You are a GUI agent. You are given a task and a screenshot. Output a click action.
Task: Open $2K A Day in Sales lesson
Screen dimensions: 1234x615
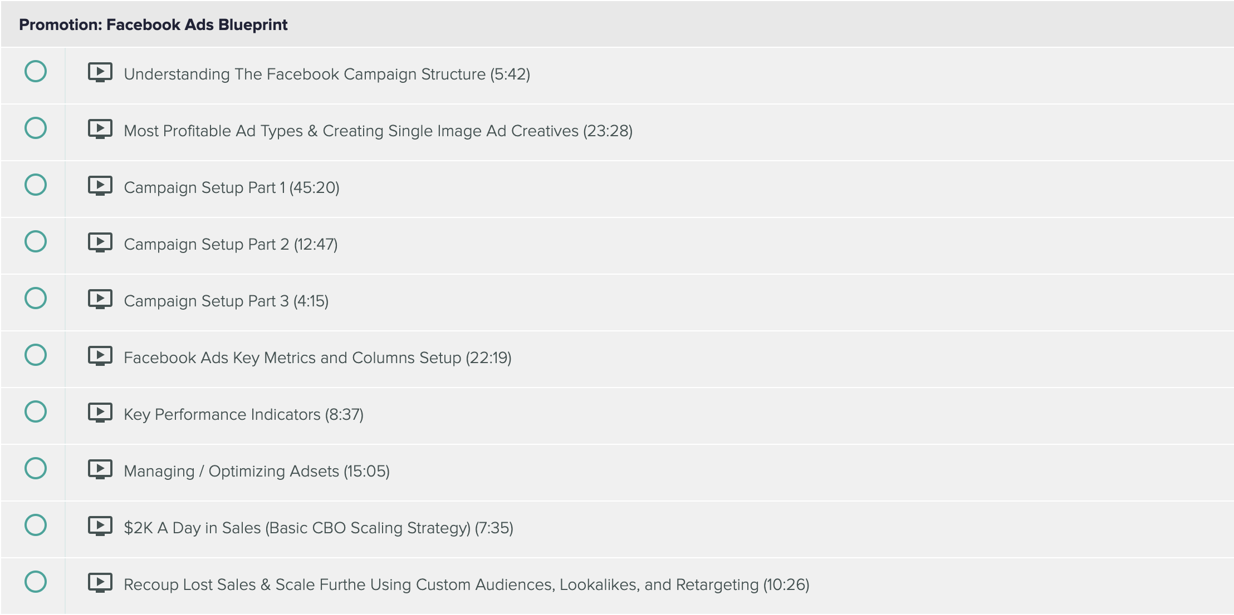[318, 528]
